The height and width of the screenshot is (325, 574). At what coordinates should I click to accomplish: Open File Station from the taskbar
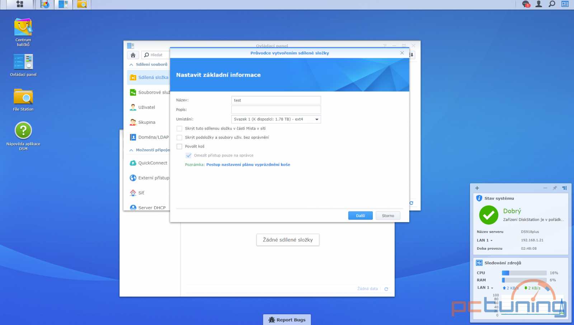82,4
